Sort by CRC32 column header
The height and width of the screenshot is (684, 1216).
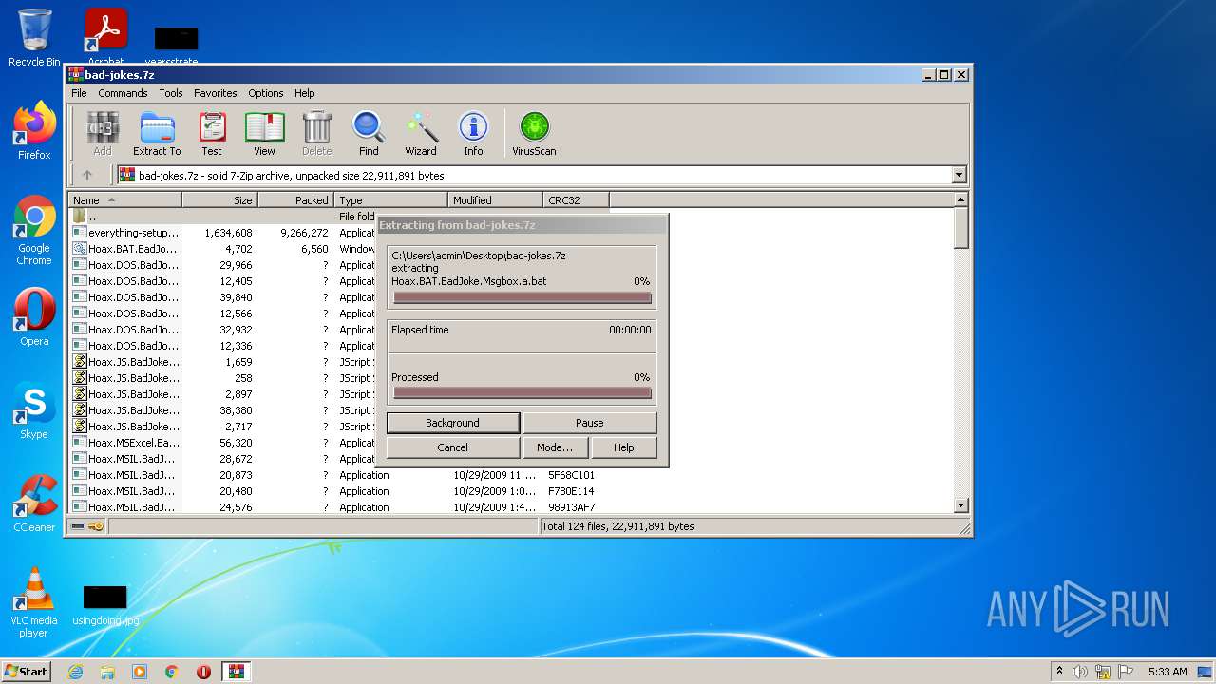pyautogui.click(x=576, y=199)
